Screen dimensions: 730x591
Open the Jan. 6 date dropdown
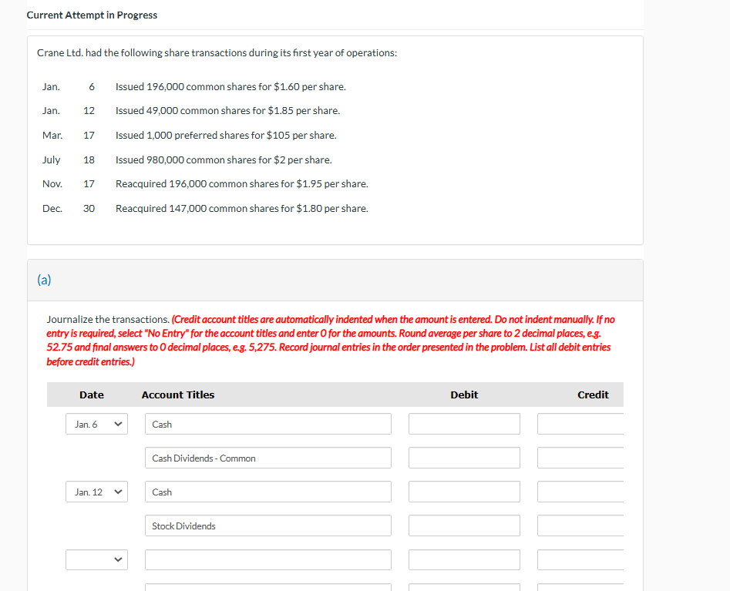coord(96,424)
